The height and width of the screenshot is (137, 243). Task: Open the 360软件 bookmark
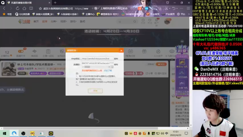[132, 14]
